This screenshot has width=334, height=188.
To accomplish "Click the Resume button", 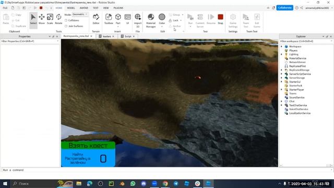I will tap(211, 19).
